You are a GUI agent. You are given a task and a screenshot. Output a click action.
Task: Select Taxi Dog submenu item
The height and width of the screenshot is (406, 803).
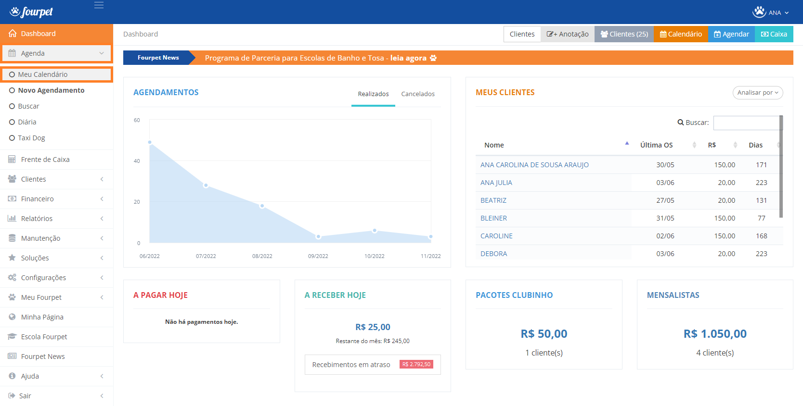tap(31, 138)
